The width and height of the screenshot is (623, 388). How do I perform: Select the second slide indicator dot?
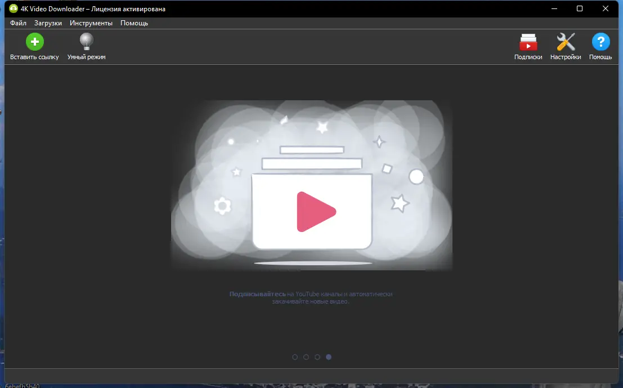306,357
